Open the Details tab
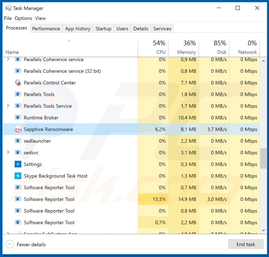 (141, 29)
